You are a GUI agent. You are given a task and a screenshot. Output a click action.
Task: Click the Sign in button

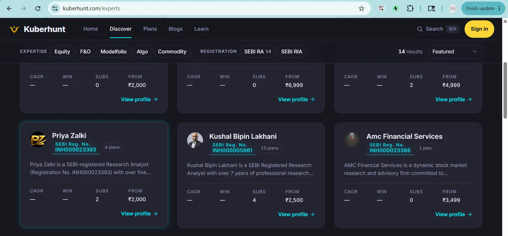tap(479, 29)
